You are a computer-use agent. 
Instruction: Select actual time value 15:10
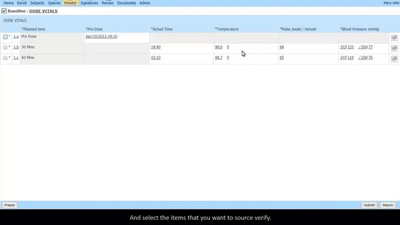tap(156, 58)
